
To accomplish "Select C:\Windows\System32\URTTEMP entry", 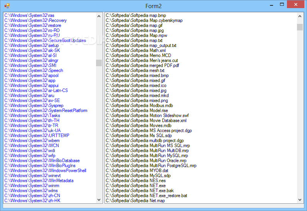I will click(x=37, y=136).
